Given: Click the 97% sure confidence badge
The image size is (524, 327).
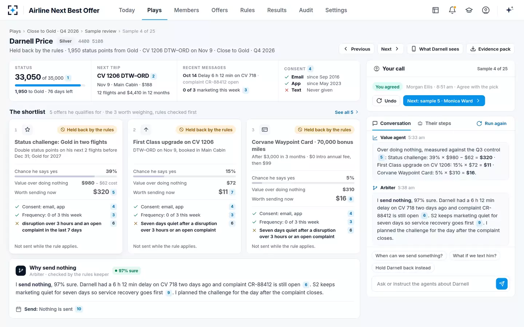Looking at the screenshot, I should pyautogui.click(x=126, y=271).
